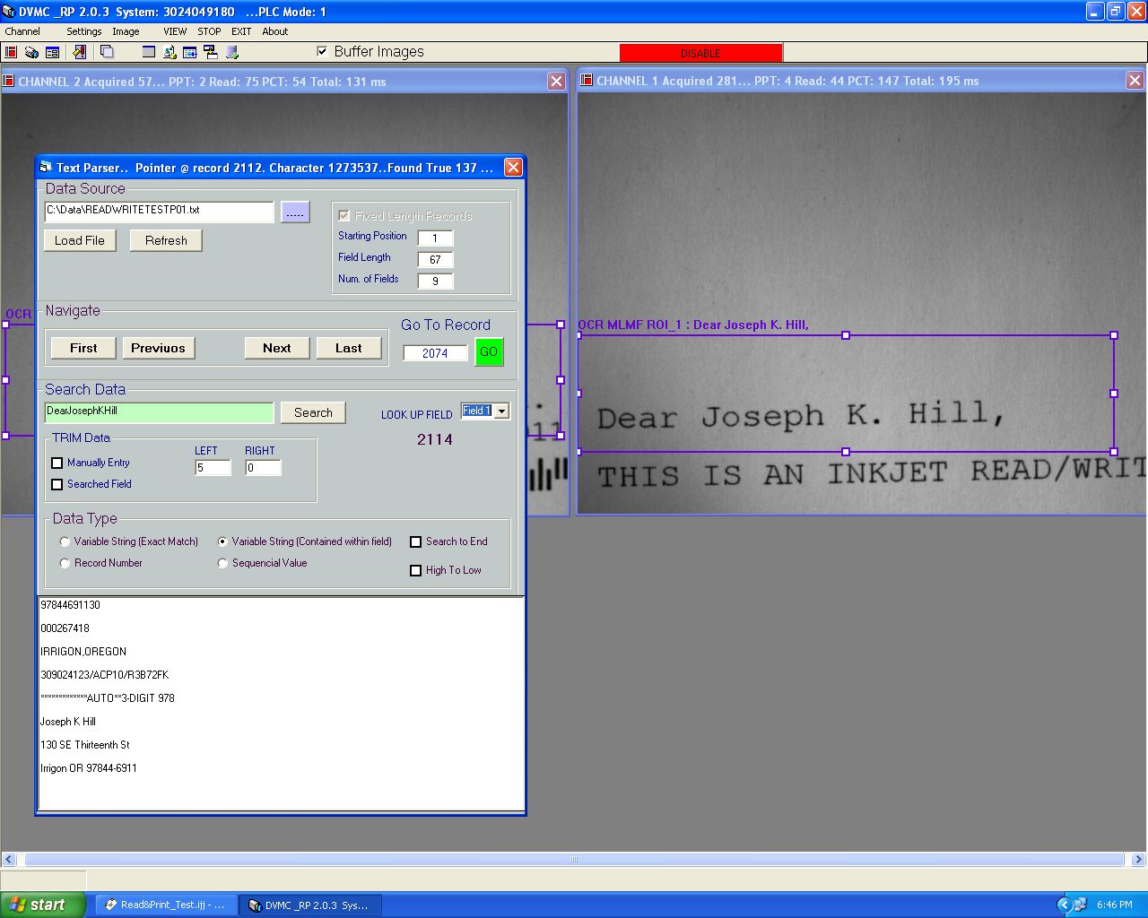Click the Search Data text field
The image size is (1148, 918).
click(x=159, y=411)
